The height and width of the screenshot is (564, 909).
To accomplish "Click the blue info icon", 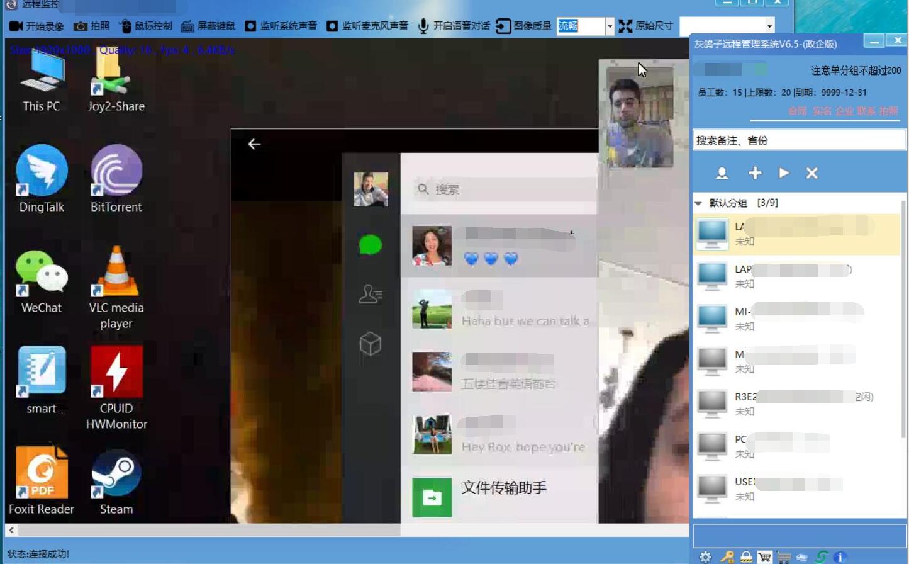I will pos(840,557).
